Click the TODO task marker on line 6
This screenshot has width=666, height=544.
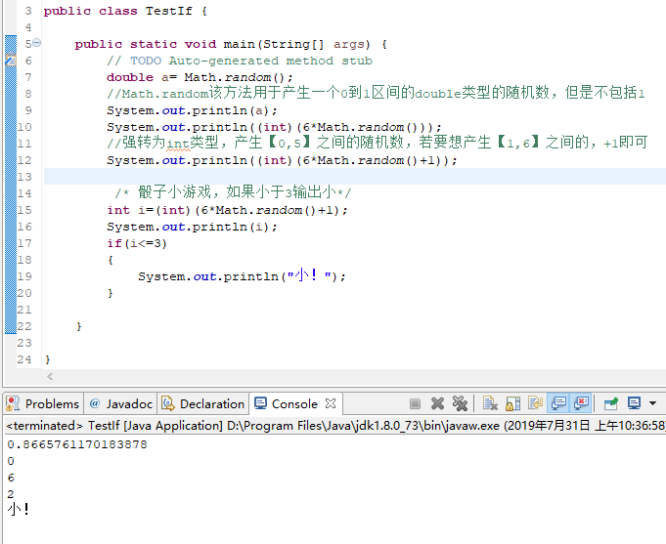tap(11, 61)
